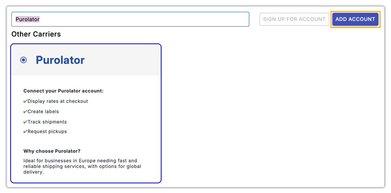Click checkmark beside Display rates at checkout

[25, 101]
